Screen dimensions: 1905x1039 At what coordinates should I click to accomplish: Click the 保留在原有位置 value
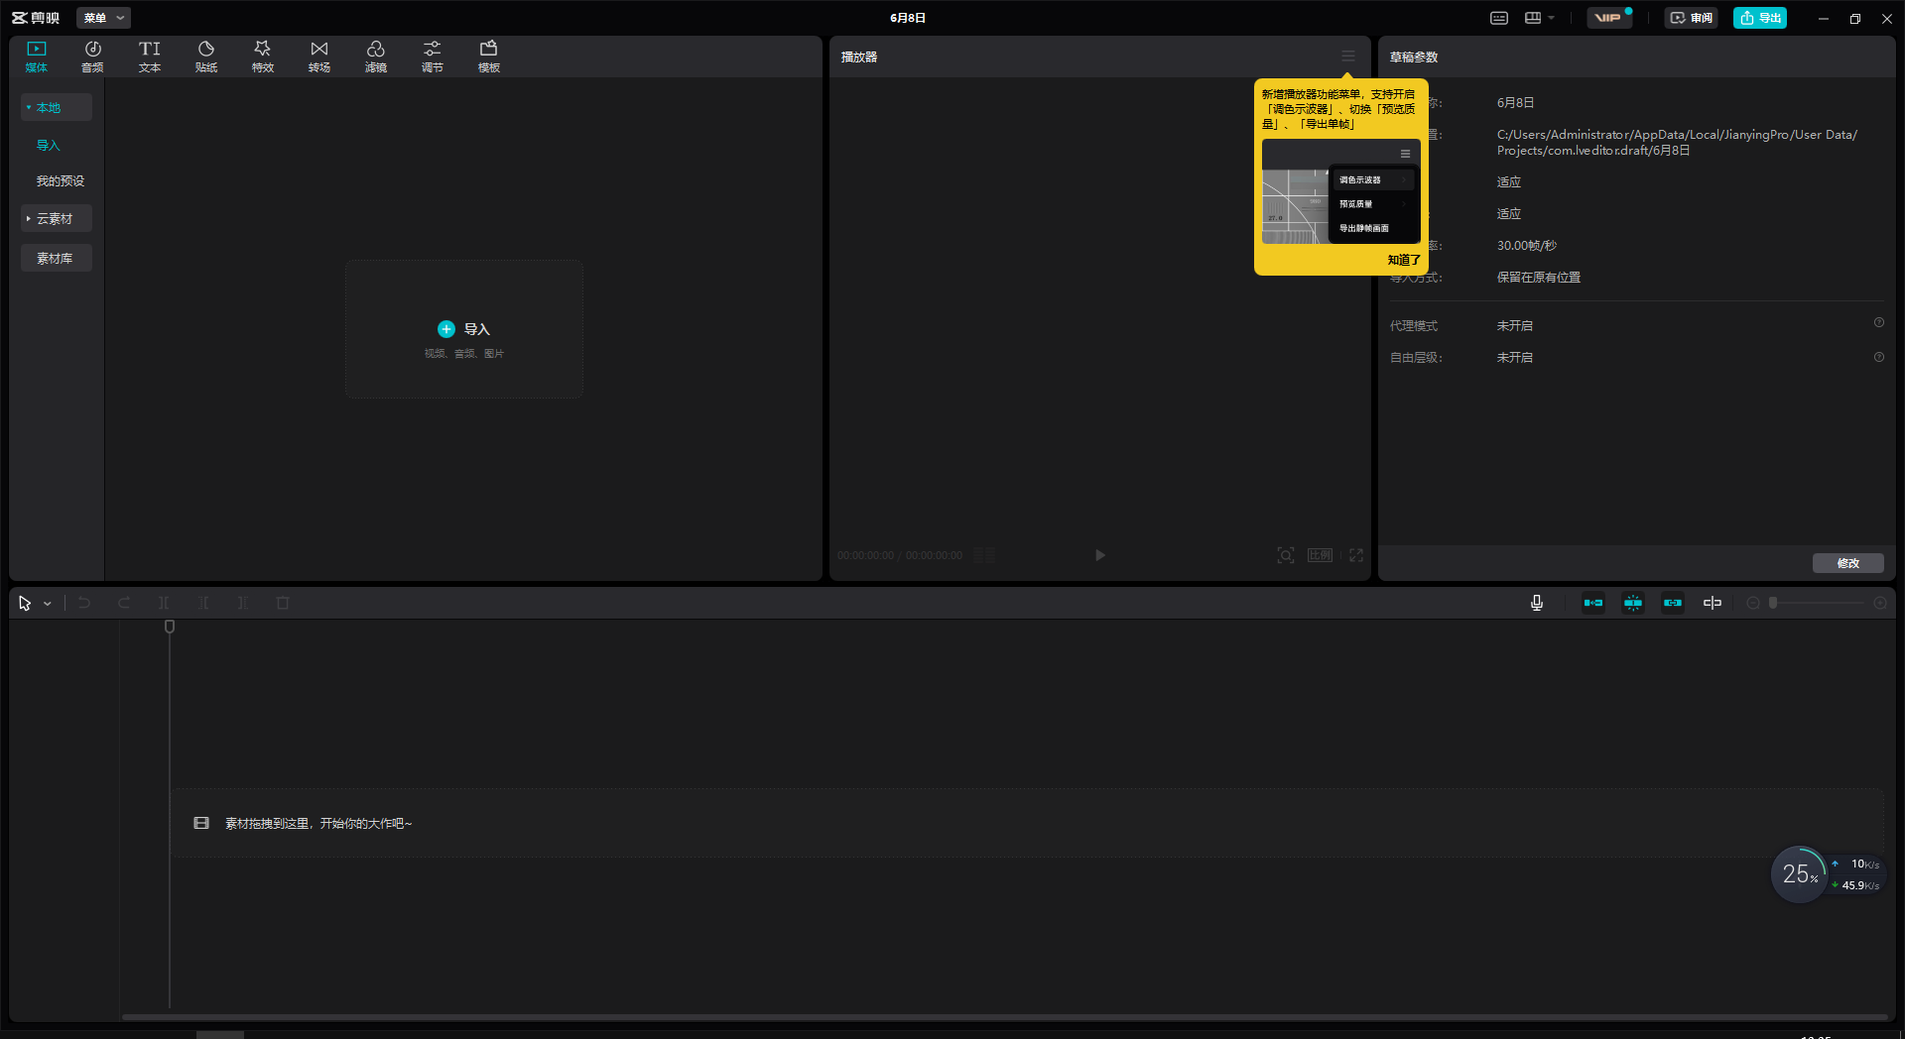(x=1539, y=278)
